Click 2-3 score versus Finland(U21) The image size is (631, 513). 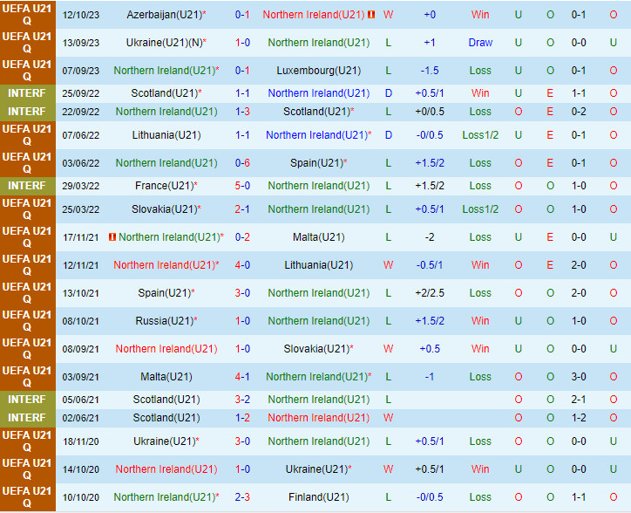242,497
